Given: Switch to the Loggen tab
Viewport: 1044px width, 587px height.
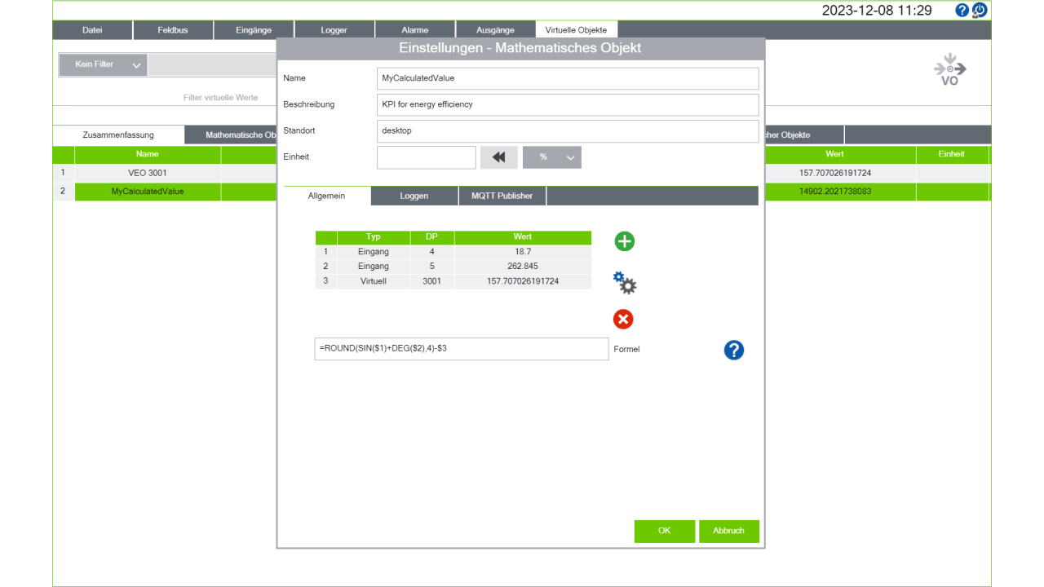Looking at the screenshot, I should pos(414,196).
